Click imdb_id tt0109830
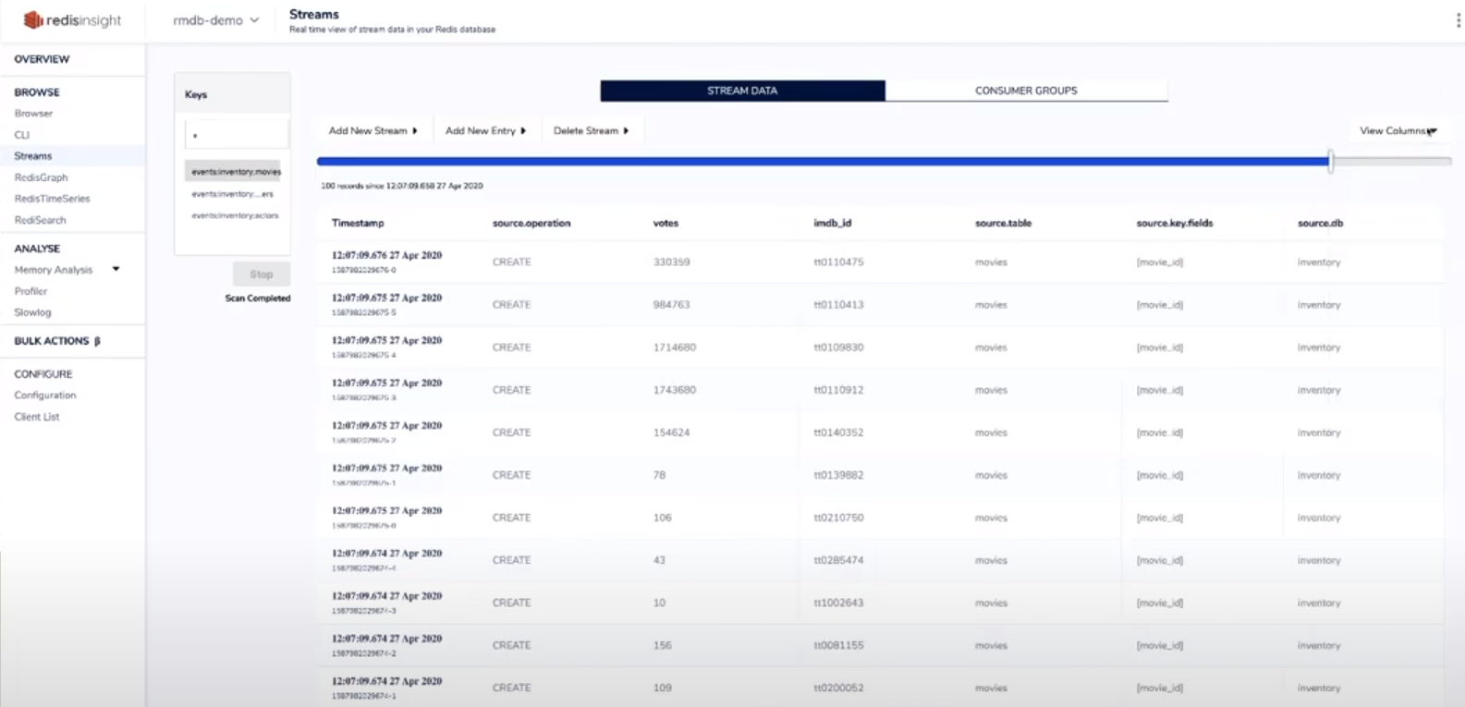 pyautogui.click(x=838, y=347)
